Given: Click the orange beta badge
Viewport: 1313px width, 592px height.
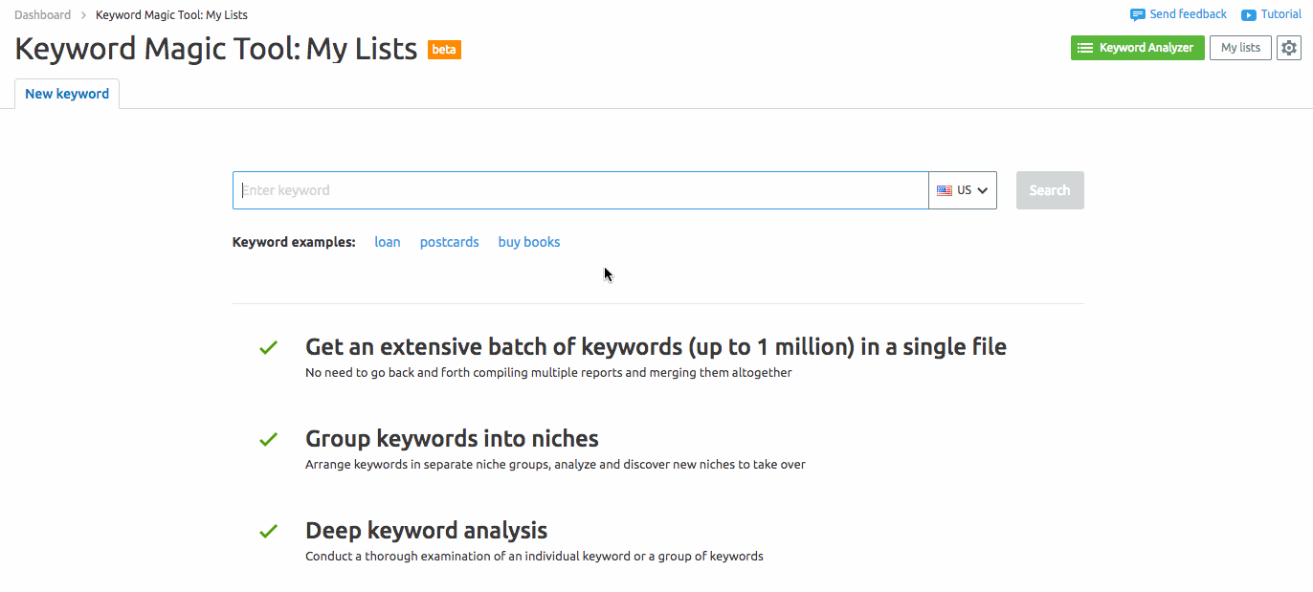Looking at the screenshot, I should (444, 49).
